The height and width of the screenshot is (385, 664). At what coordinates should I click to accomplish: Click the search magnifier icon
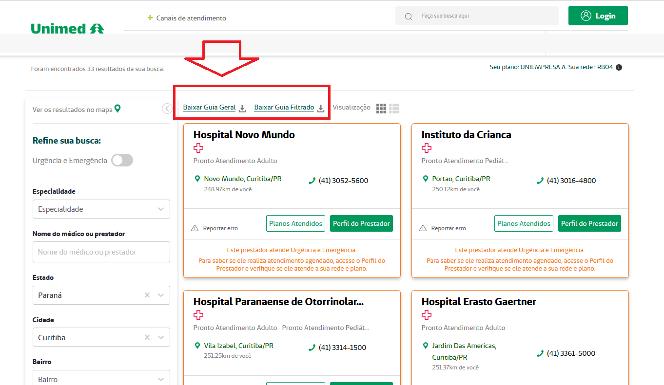click(409, 17)
